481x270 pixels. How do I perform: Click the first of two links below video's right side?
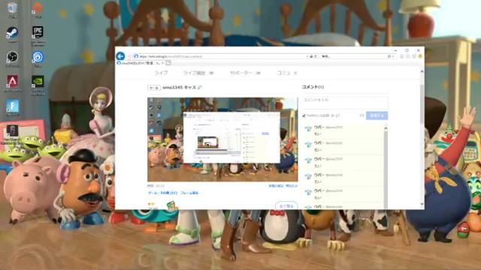(x=276, y=186)
